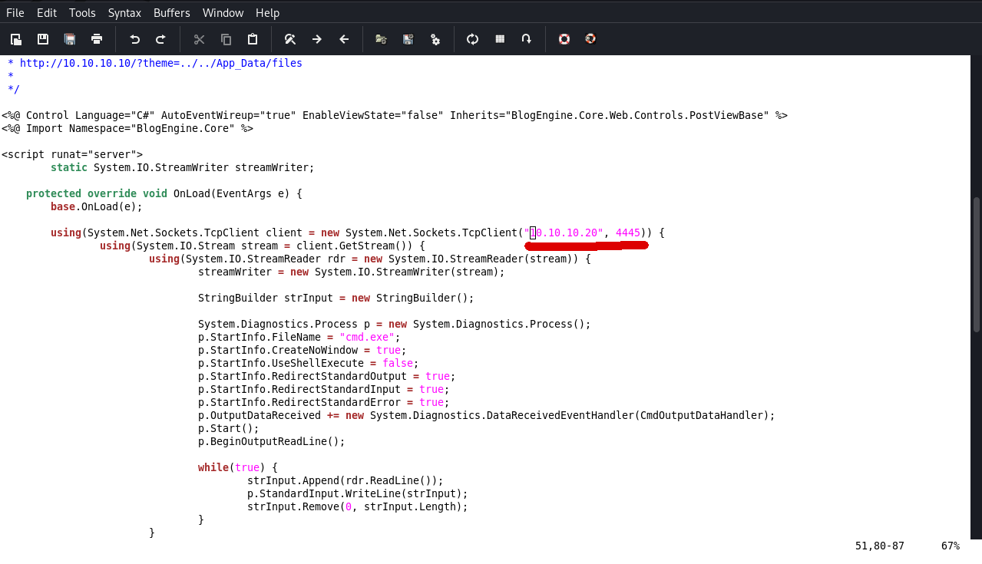
Task: Click the while(true) statement
Action: coord(238,467)
